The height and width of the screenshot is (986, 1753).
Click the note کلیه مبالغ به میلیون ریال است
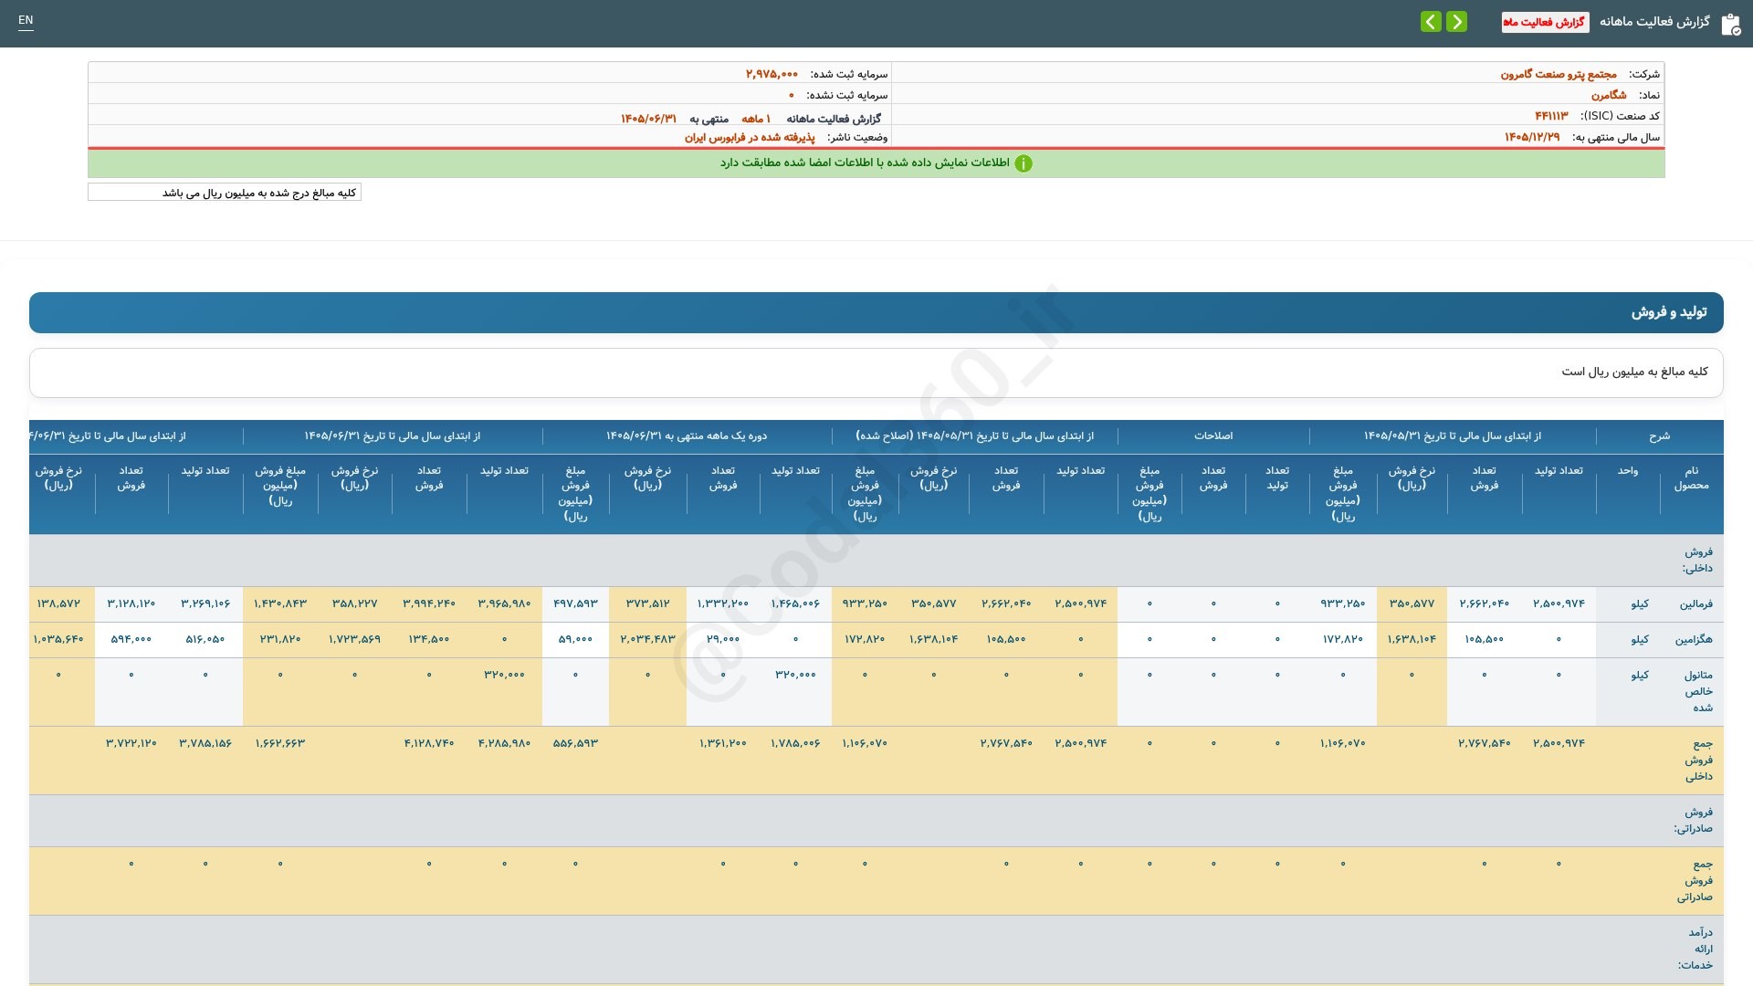pos(1634,372)
